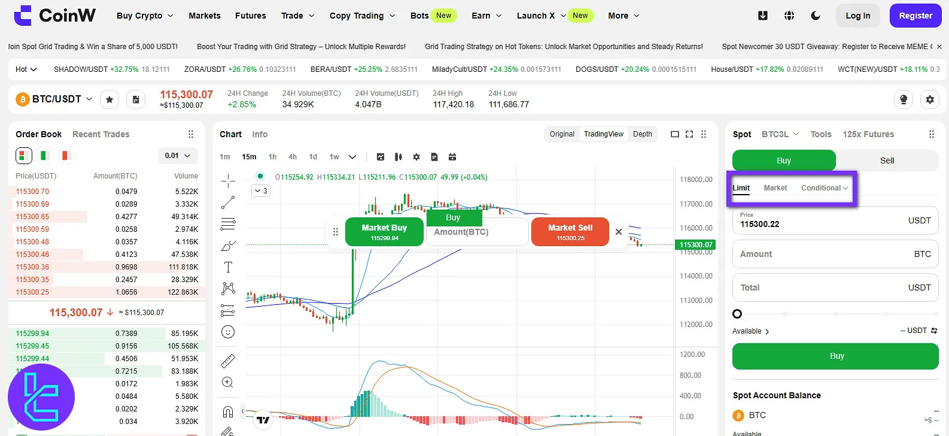Open the Earn dropdown menu
Image resolution: width=949 pixels, height=436 pixels.
(x=486, y=16)
